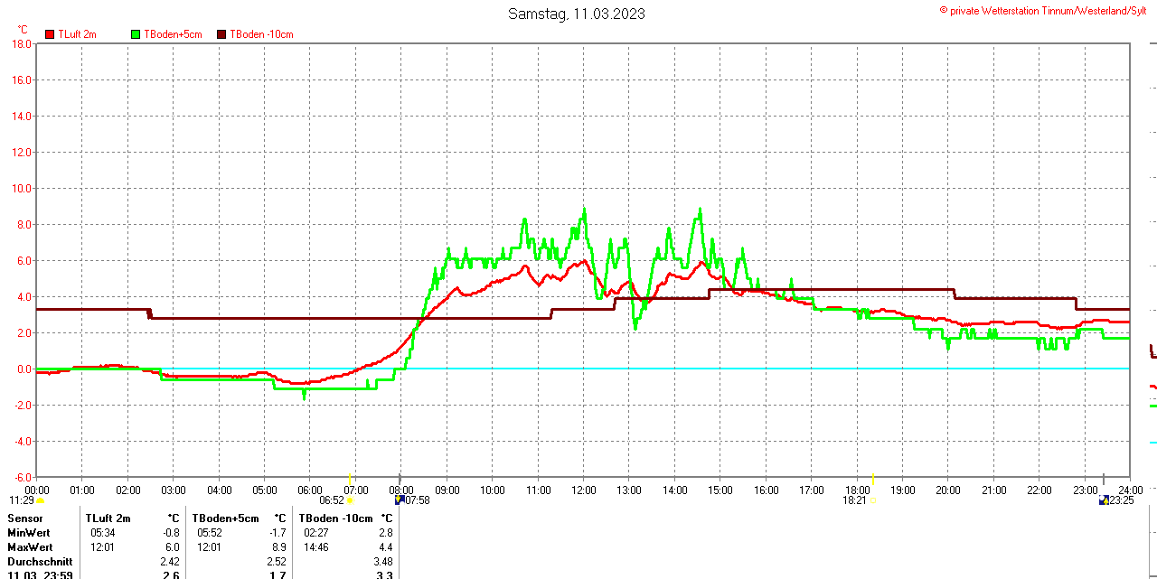The height and width of the screenshot is (579, 1157).
Task: Select the TBoden -10cm legend label
Action: (x=261, y=34)
